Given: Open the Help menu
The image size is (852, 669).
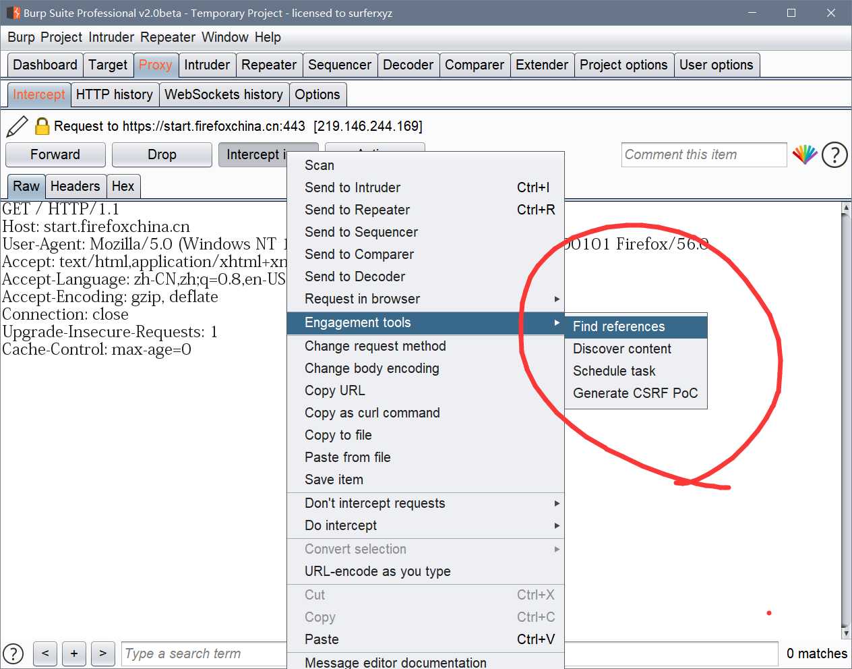Looking at the screenshot, I should [268, 37].
